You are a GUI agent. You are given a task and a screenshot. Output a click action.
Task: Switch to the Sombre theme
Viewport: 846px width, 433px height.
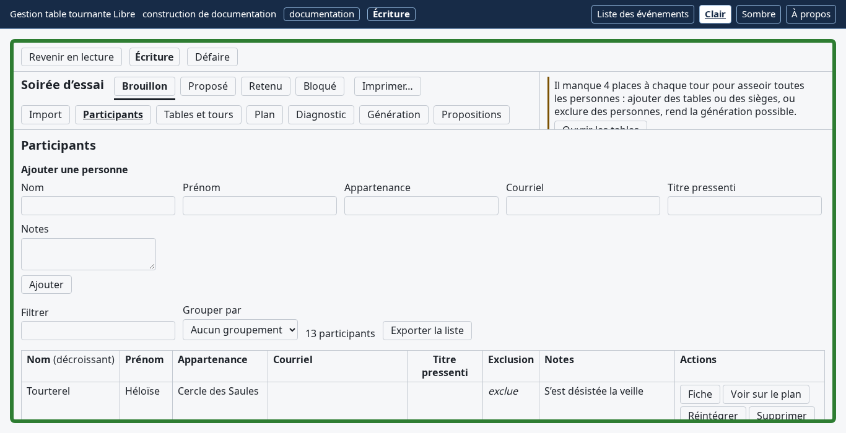coord(759,14)
